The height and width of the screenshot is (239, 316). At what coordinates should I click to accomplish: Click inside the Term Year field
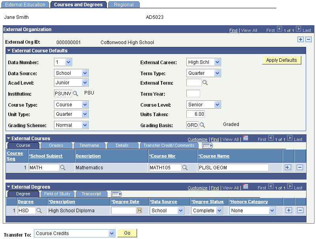coord(193,93)
